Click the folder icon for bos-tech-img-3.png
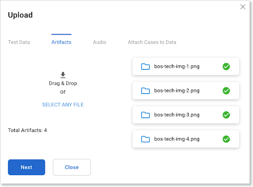The height and width of the screenshot is (187, 253). 145,115
